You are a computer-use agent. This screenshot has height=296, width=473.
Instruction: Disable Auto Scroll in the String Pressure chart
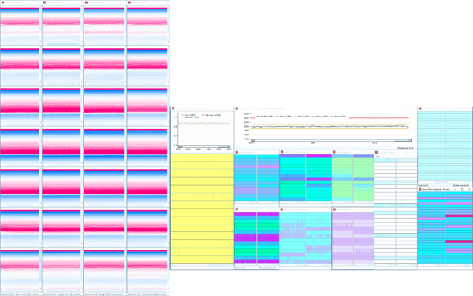tap(405, 148)
